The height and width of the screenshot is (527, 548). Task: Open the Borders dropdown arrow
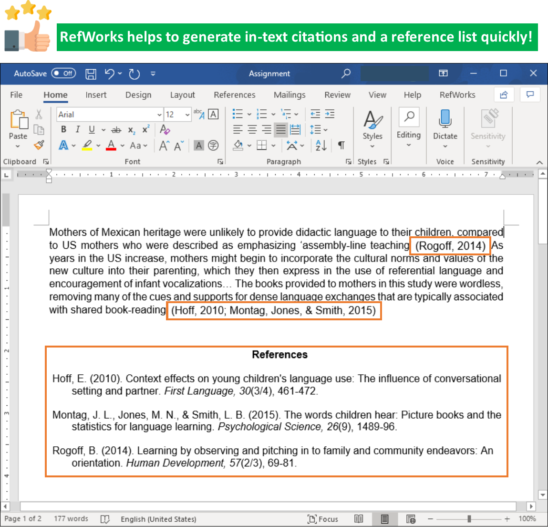[273, 146]
